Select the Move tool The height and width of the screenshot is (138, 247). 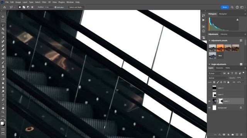(3, 16)
